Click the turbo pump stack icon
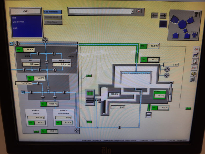This screenshot has width=205, height=154. point(90,97)
